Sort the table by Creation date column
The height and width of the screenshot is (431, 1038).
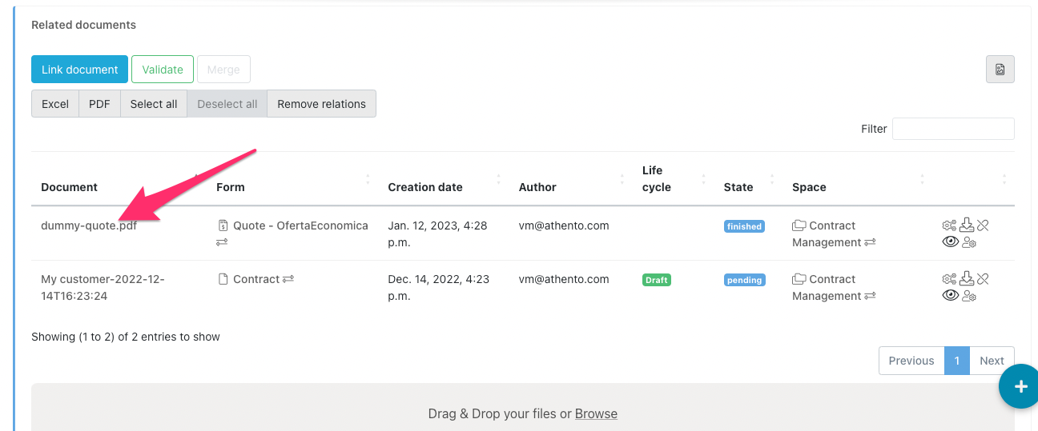point(425,187)
